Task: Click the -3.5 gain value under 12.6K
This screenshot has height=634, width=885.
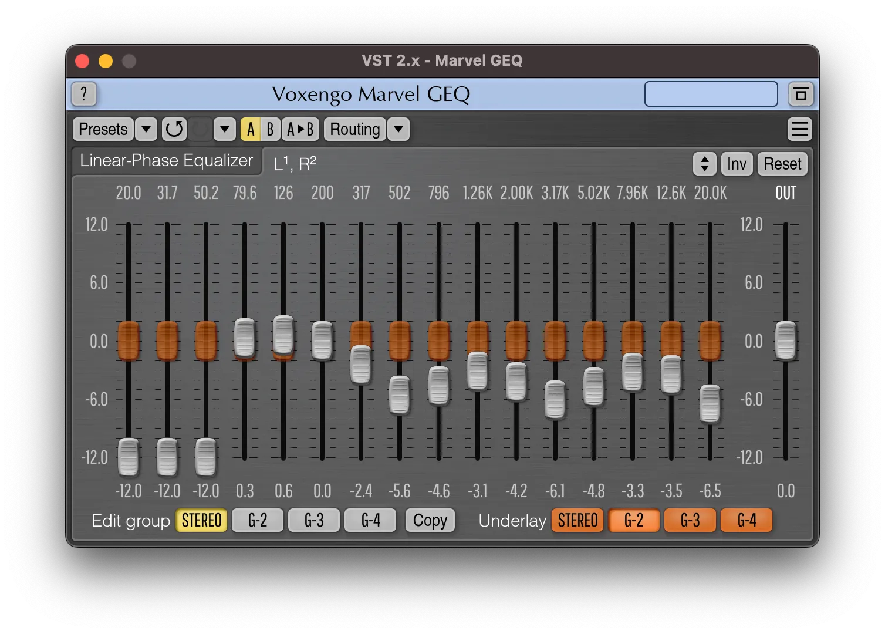Action: point(671,491)
